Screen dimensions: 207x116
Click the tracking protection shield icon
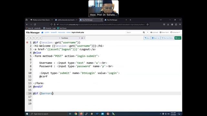[51, 24]
